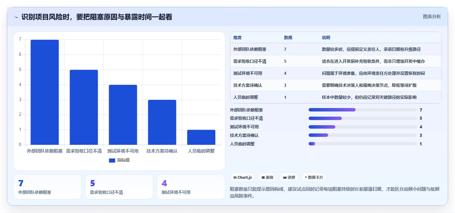Click the footer note starting 阻塞数量只能提示原因构成
This screenshot has height=213, width=455.
pyautogui.click(x=334, y=193)
